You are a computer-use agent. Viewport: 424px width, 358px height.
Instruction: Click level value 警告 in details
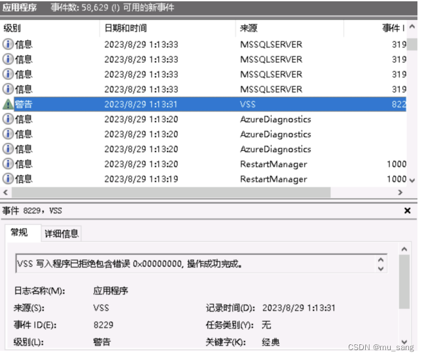[x=102, y=342]
